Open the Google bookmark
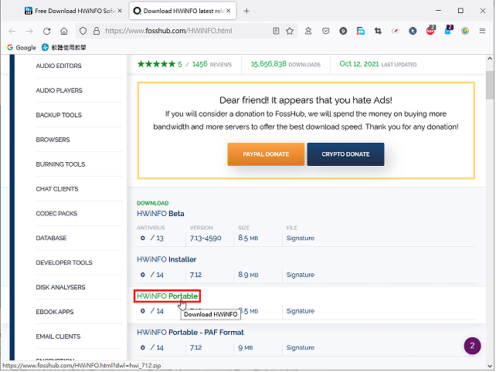Screen dimensions: 496x372 (x=22, y=47)
